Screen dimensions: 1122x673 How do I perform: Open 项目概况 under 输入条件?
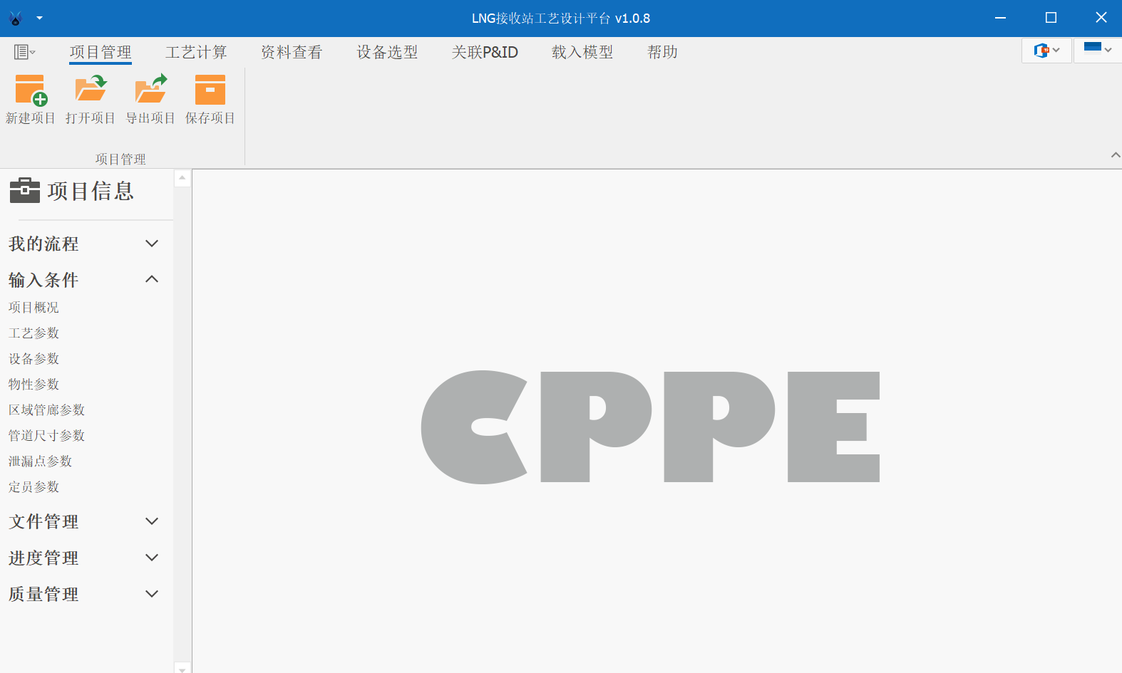34,308
